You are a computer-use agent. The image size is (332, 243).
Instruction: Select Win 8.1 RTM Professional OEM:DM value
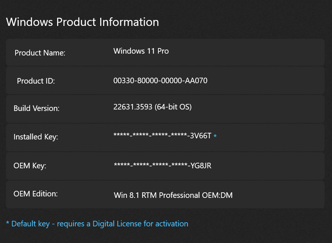[x=173, y=195]
